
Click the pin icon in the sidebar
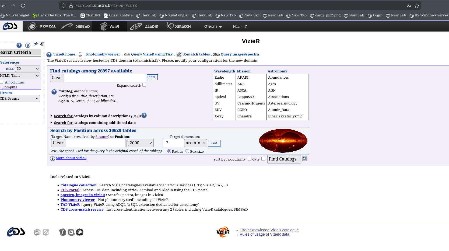[36, 44]
